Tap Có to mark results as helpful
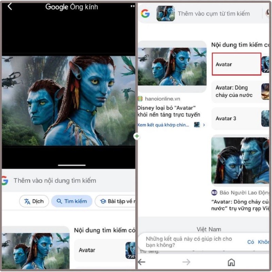Viewport: 272px width, 272px height. pos(250,242)
